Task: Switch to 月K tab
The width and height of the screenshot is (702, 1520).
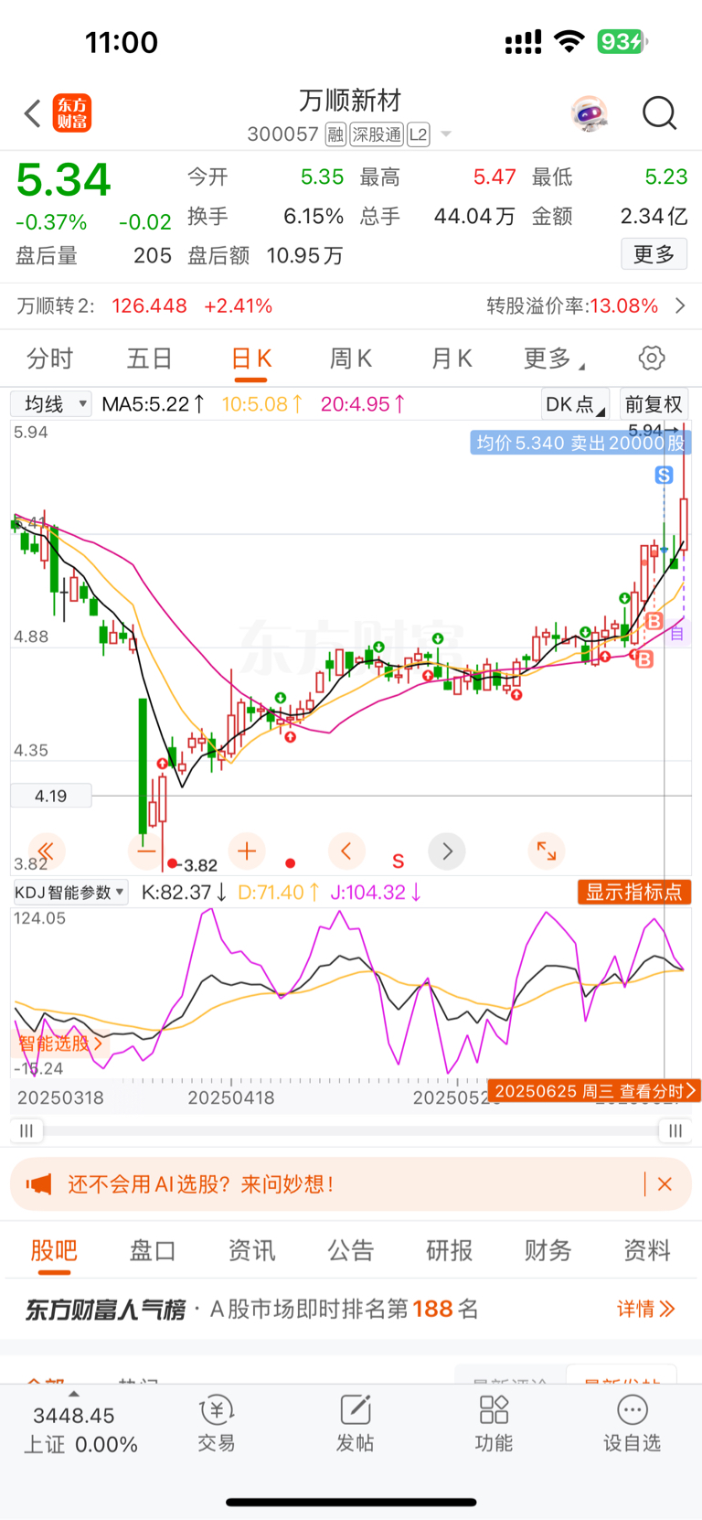Action: tap(452, 359)
